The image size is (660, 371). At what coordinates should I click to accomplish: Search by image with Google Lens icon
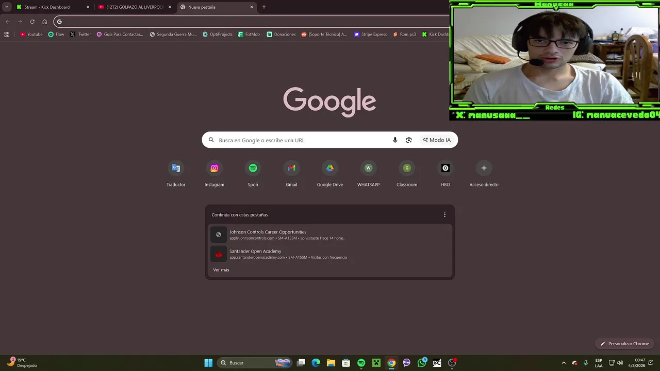coord(409,140)
